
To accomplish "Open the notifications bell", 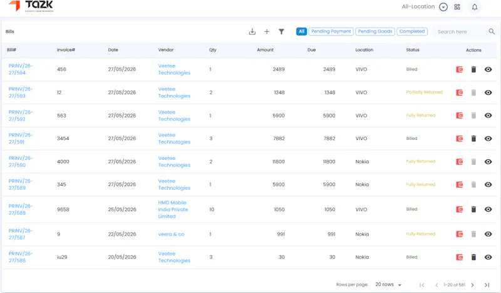I will click(x=475, y=7).
